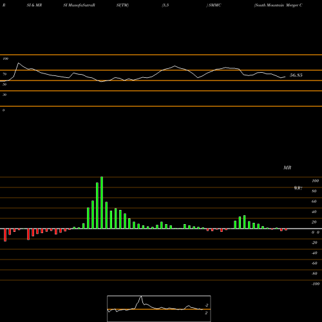The width and height of the screenshot is (322, 322).
Task: Click the MR axis label 60
Action: pos(314,202)
